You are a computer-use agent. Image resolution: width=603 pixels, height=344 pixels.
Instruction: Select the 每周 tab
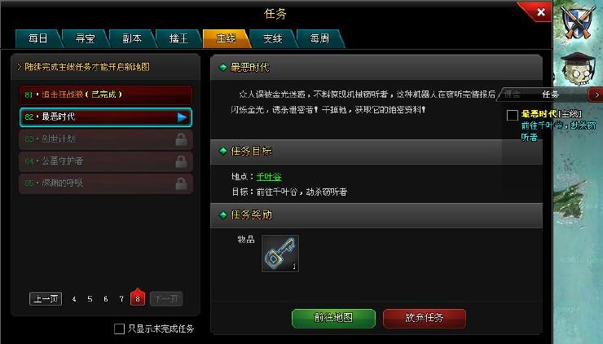click(320, 39)
